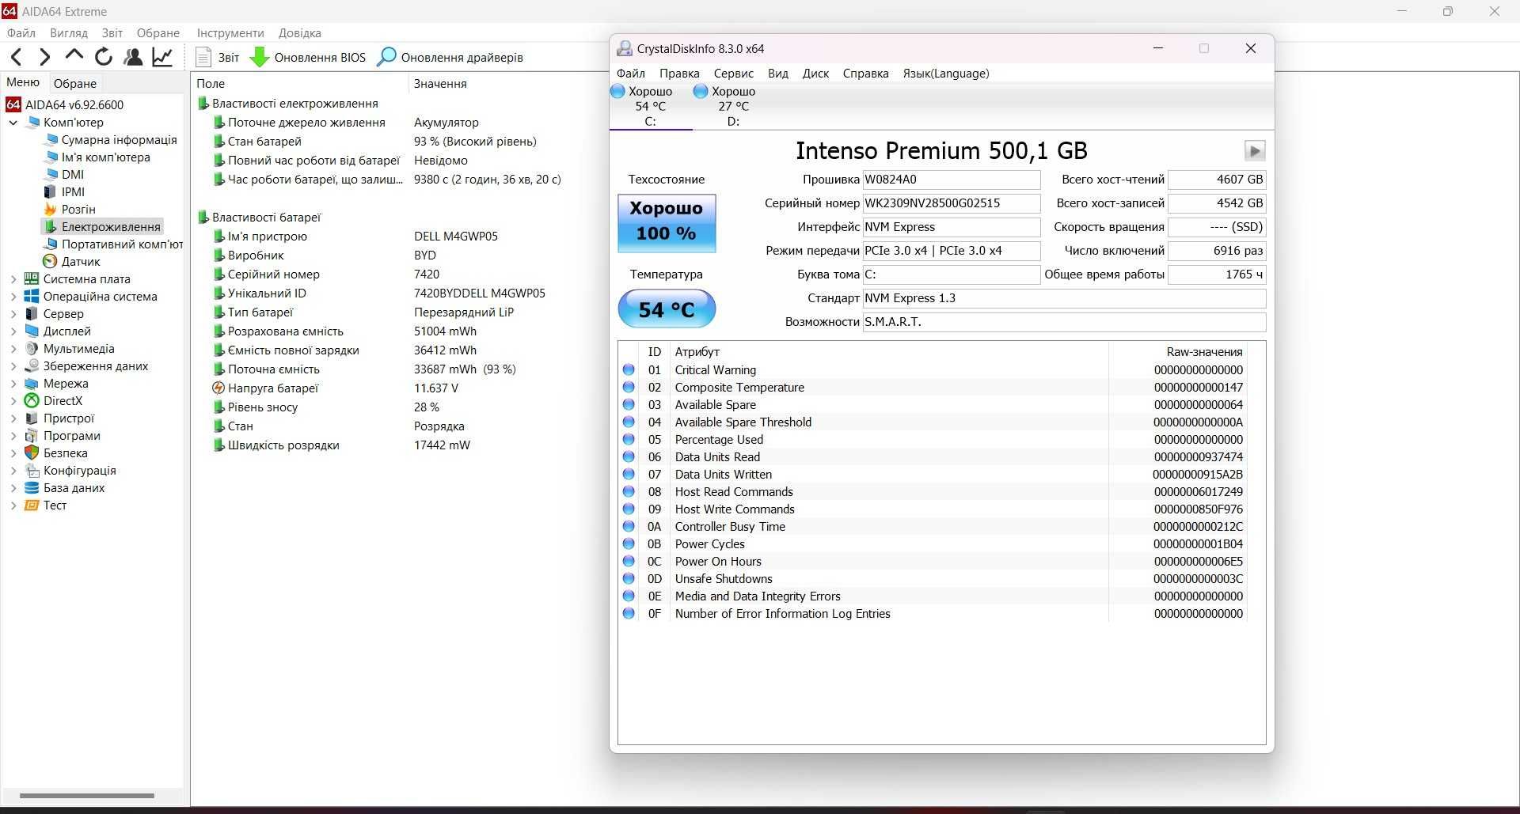Click the Хорошо 100 % health status button
1520x814 pixels.
click(667, 223)
